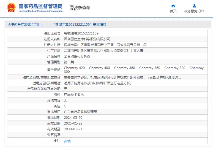Image resolution: width=213 pixels, height=150 pixels.
Task: Open the 政务服务门户 text label
Action: coord(194,11)
